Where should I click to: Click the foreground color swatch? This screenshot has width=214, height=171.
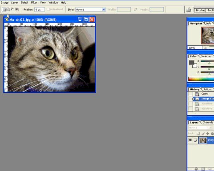point(191,63)
